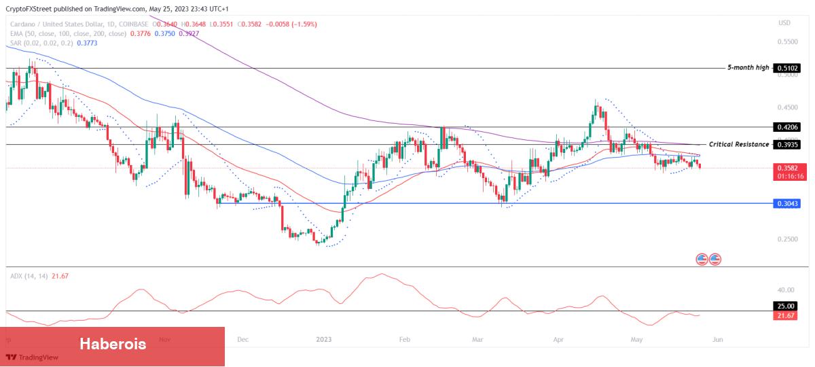Screen dimensions: 815x367
Task: Click the 0.5500 price axis tick
Action: tap(787, 42)
